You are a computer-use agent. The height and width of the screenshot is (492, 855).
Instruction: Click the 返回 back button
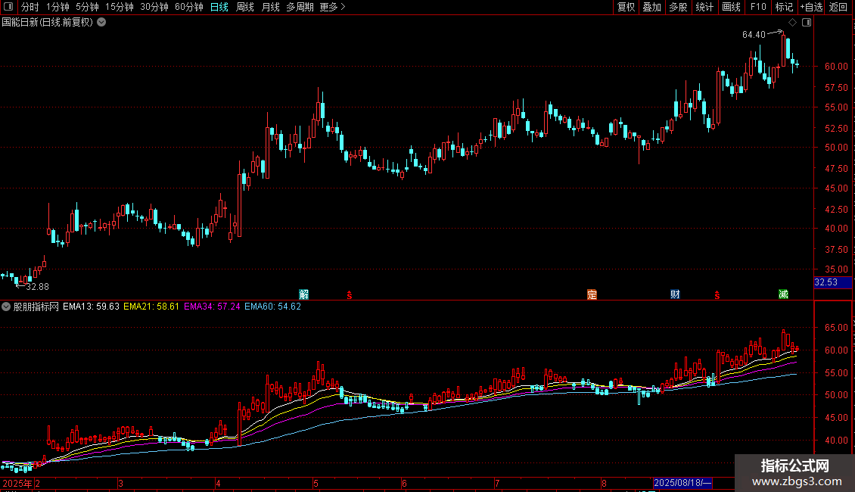pos(838,7)
